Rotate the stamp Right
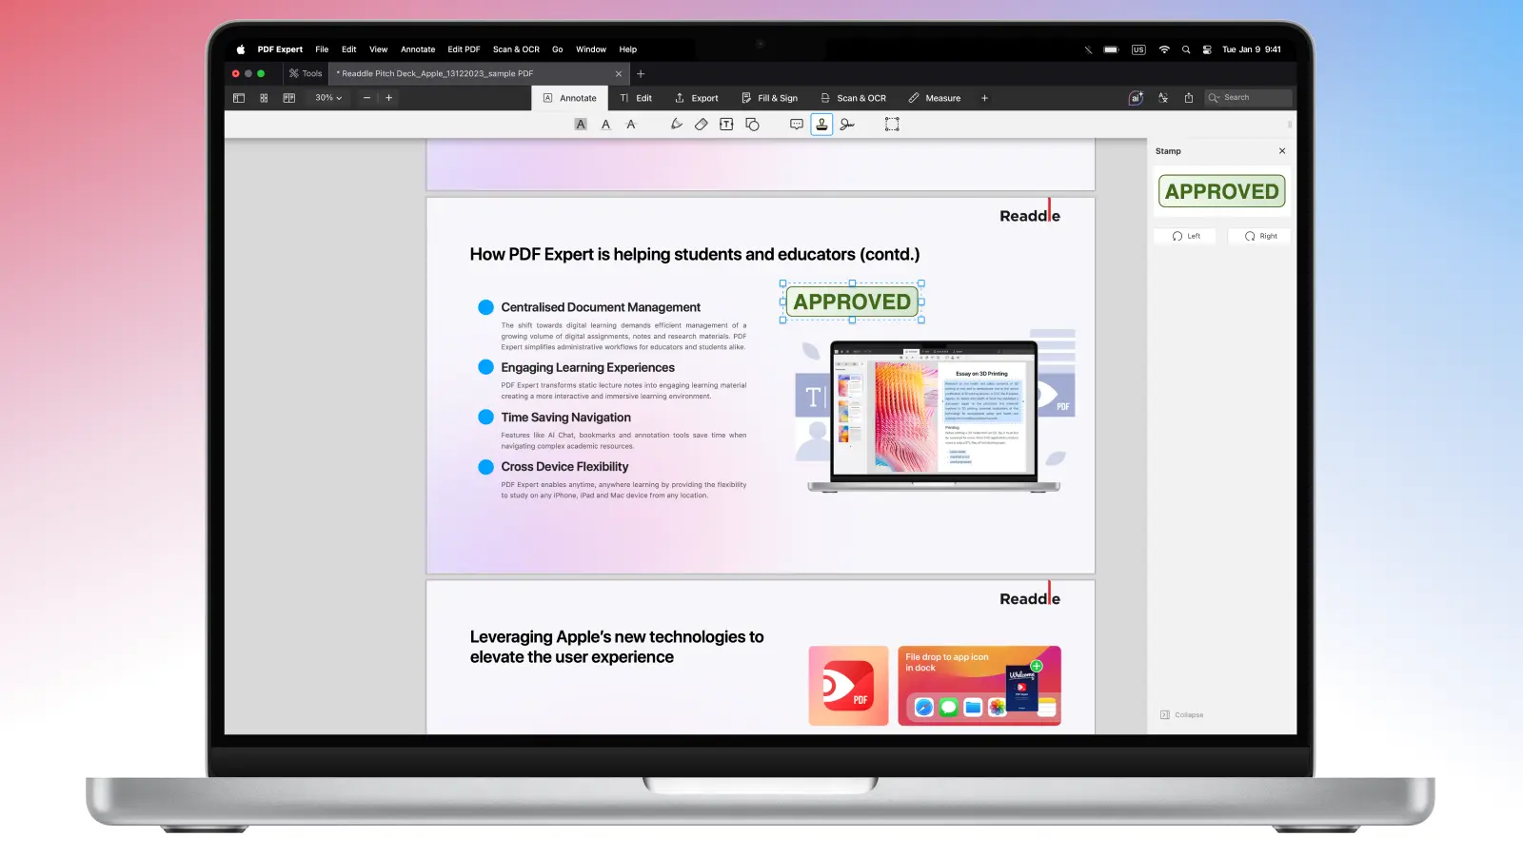This screenshot has width=1523, height=856. pos(1259,236)
